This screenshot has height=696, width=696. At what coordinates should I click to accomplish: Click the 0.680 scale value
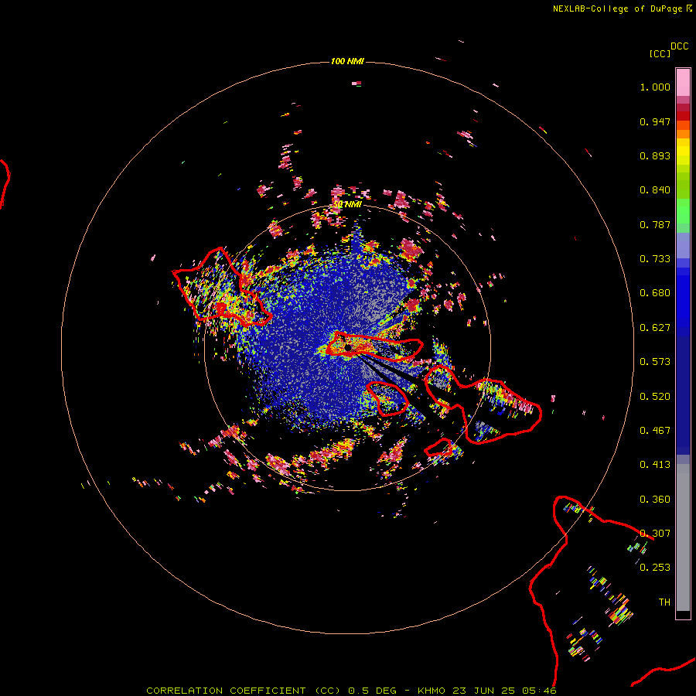point(655,293)
